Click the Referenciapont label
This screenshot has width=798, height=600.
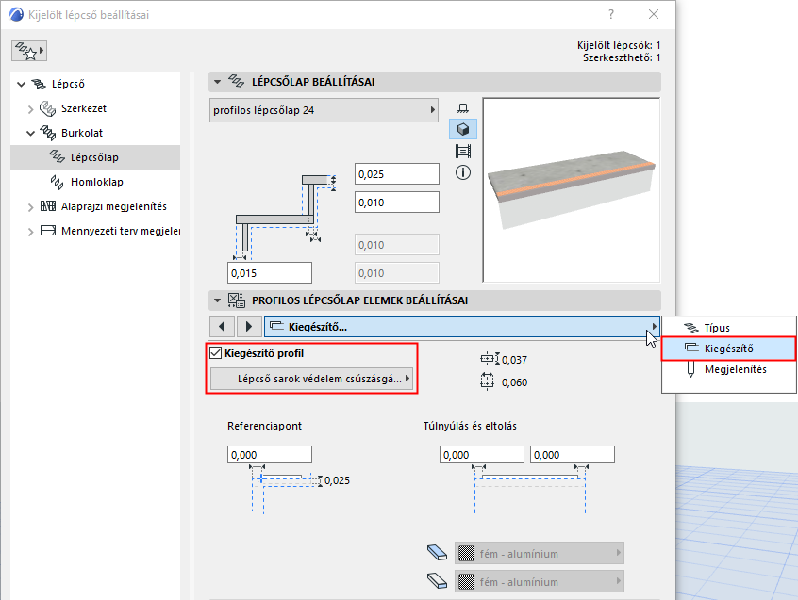264,426
